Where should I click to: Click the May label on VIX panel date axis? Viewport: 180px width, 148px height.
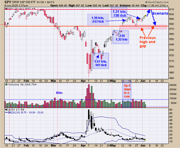(x=113, y=145)
